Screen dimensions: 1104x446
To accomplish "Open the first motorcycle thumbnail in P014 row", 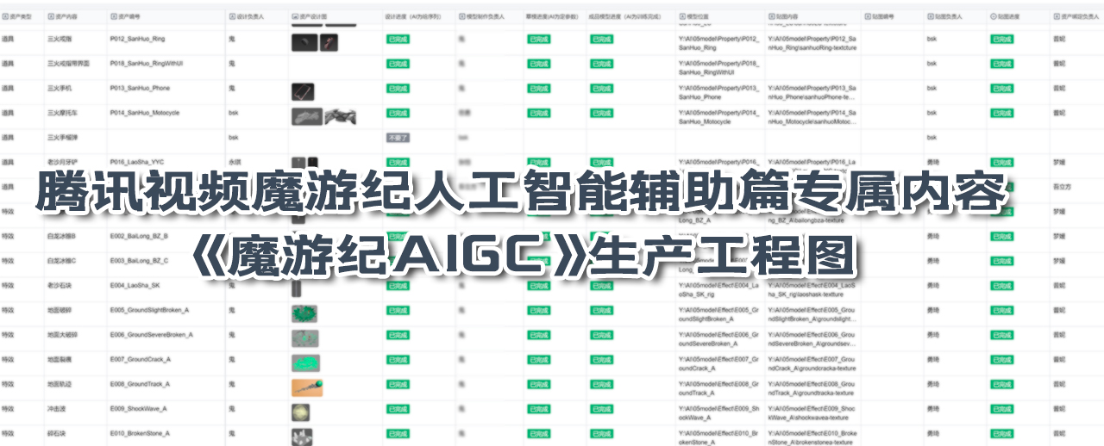I will 307,115.
